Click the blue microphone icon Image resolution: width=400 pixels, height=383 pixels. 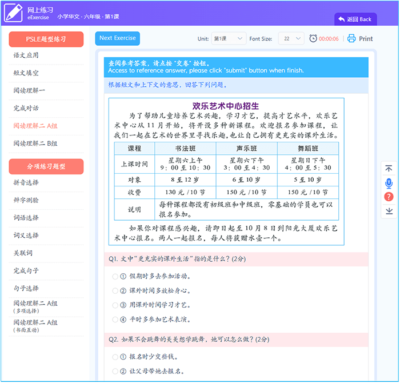389,183
